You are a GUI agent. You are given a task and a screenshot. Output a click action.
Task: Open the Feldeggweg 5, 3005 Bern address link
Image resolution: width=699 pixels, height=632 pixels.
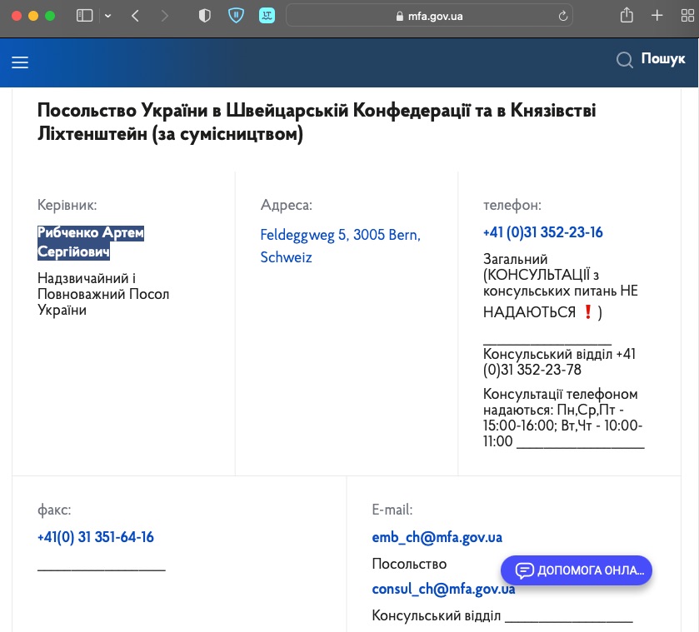tap(340, 246)
